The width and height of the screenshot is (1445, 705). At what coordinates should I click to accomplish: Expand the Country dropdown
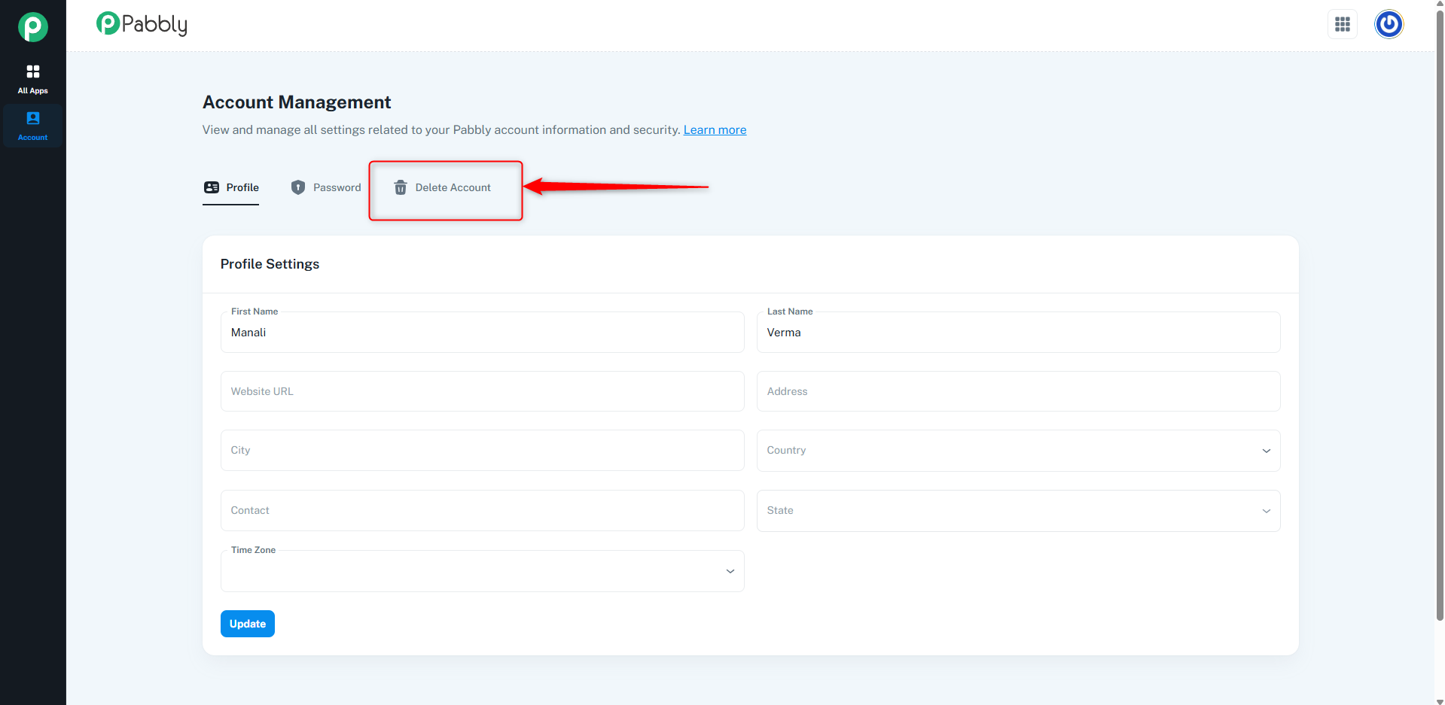click(x=1018, y=451)
